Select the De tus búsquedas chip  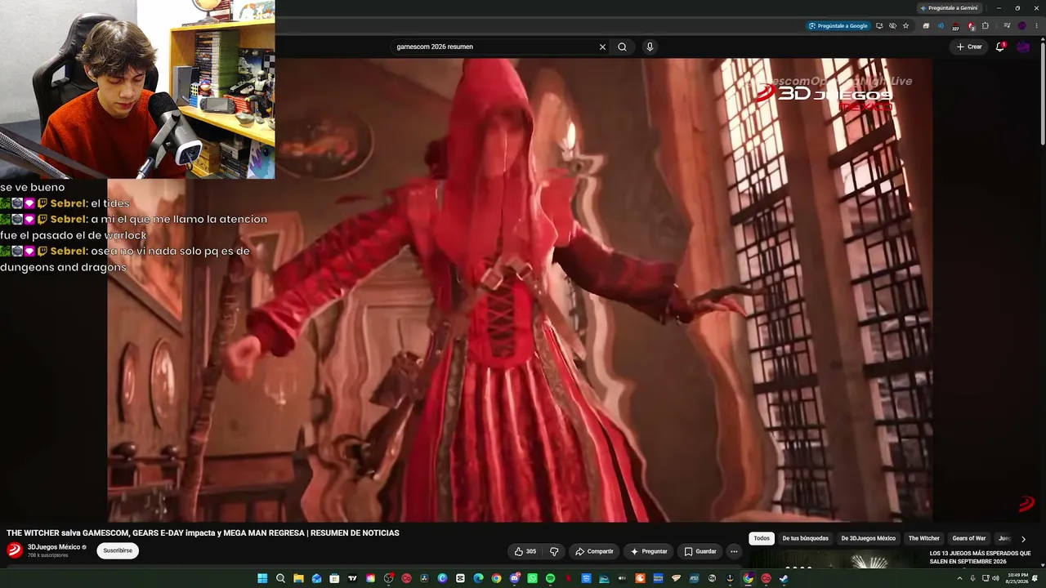(x=806, y=538)
